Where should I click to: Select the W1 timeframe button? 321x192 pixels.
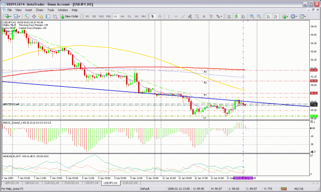137,16
